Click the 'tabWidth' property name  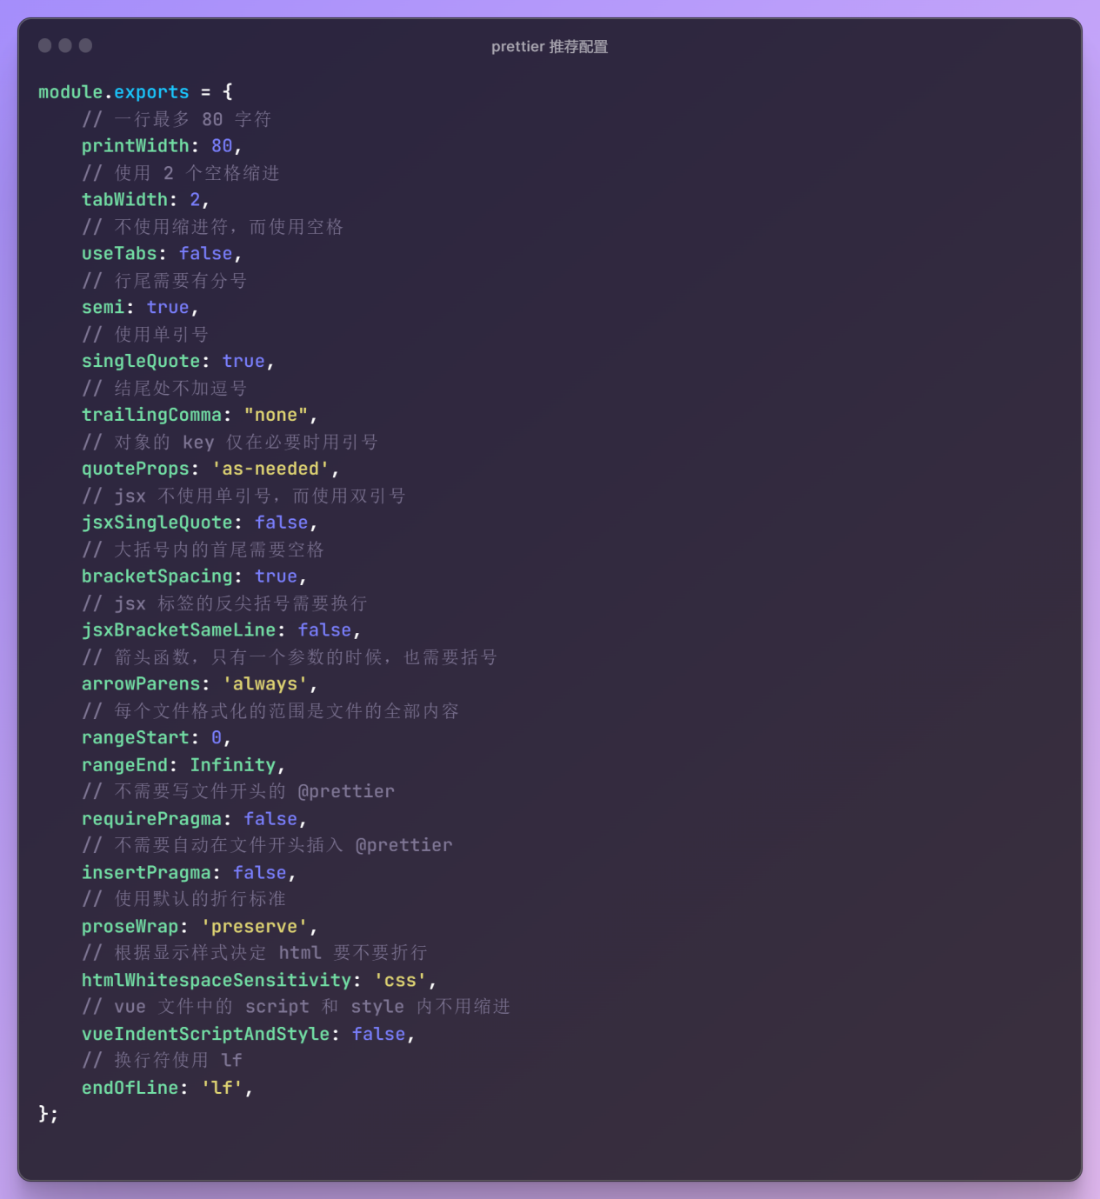(x=124, y=200)
